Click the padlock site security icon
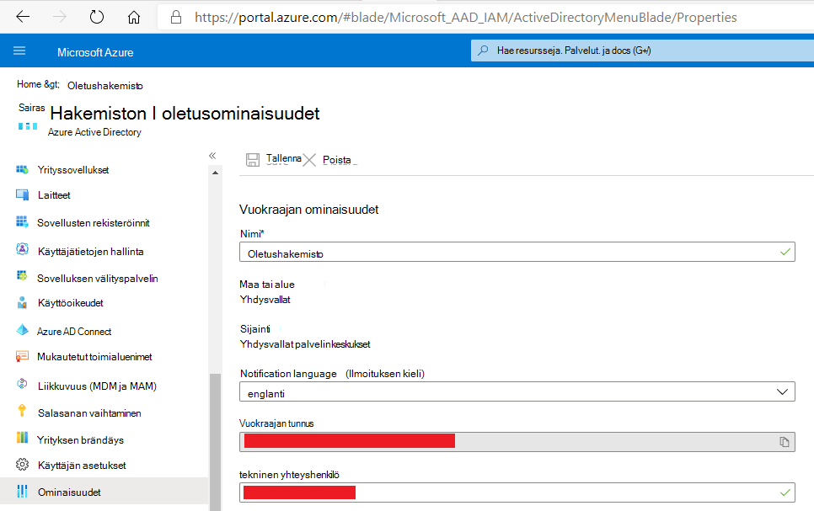Image resolution: width=814 pixels, height=511 pixels. (176, 18)
